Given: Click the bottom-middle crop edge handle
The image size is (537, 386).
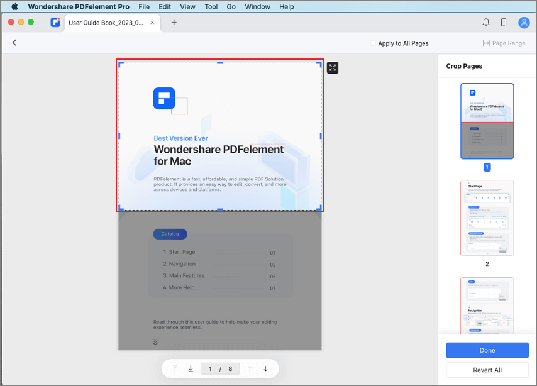Looking at the screenshot, I should click(x=220, y=209).
